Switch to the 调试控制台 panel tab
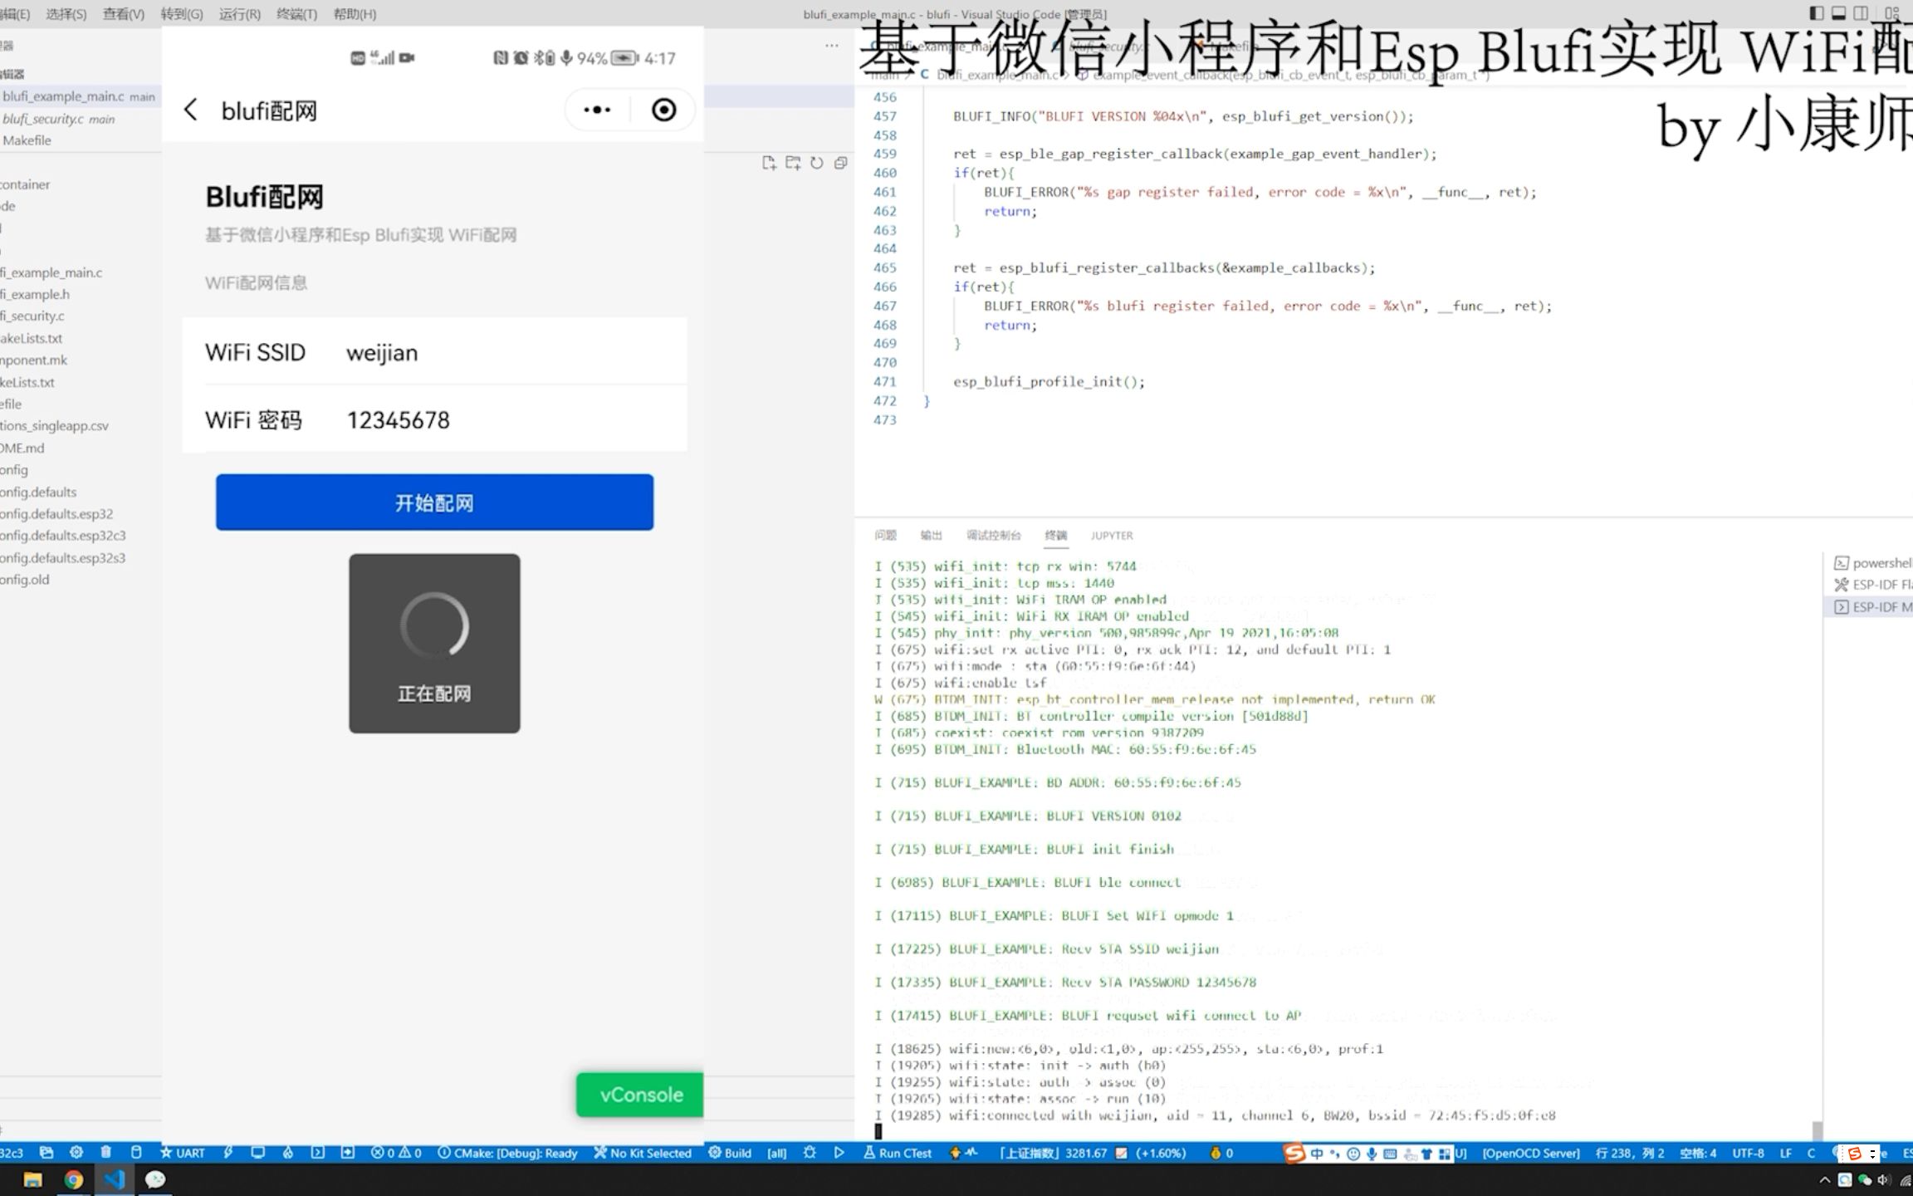The image size is (1913, 1196). click(994, 535)
